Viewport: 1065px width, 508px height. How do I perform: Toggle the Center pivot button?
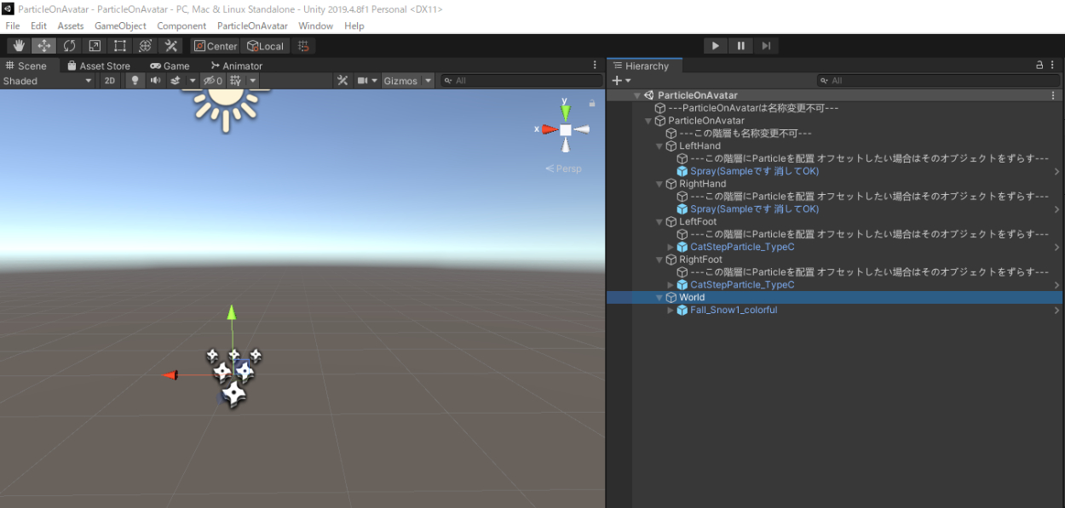(x=215, y=46)
